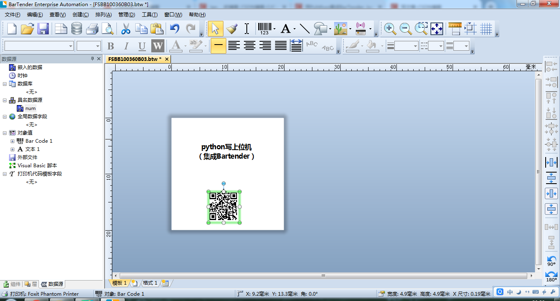
Task: Switch to the 组件 panel tab
Action: pyautogui.click(x=12, y=284)
